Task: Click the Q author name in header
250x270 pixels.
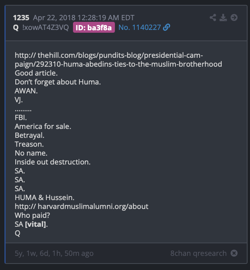Action: coord(16,27)
